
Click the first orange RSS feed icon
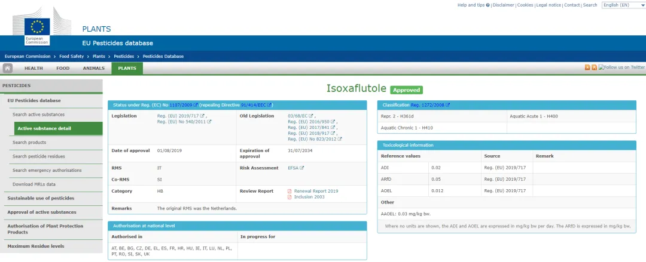point(587,67)
